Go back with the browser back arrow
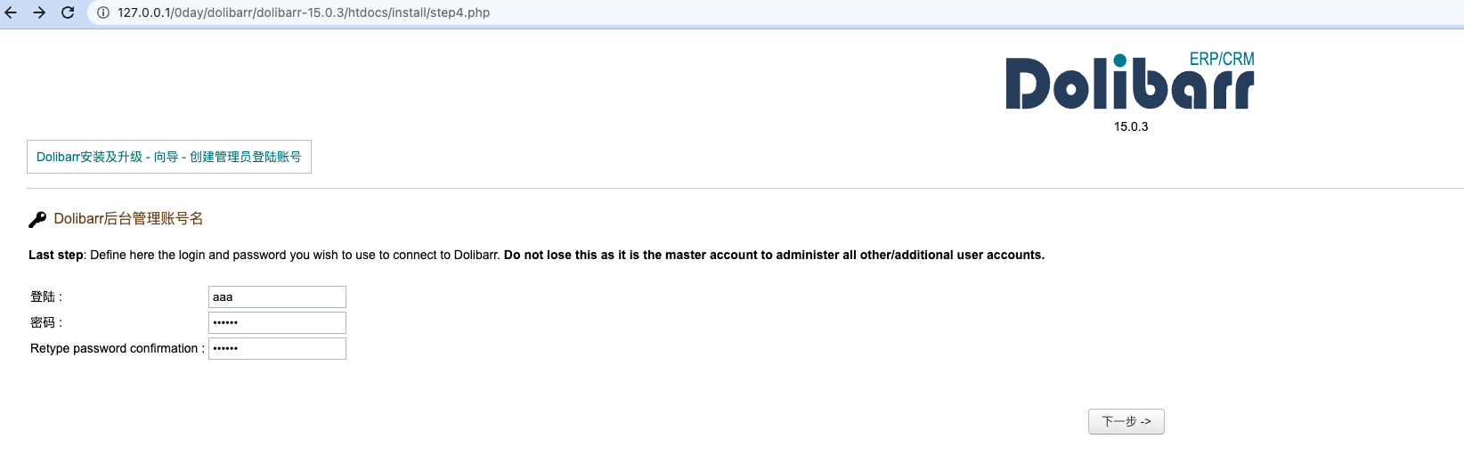 point(11,12)
